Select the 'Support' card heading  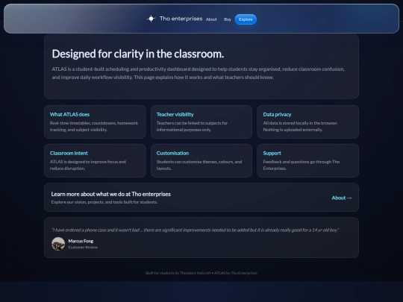click(272, 154)
